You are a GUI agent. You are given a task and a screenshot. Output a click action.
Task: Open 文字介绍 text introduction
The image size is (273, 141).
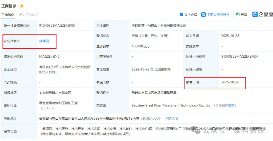click(x=188, y=15)
